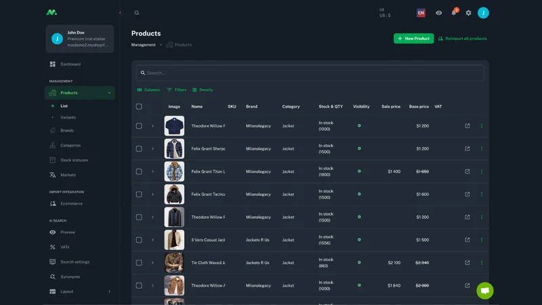The image size is (542, 305).
Task: Check the Il Vero Casual Jacket checkbox
Action: pyautogui.click(x=139, y=240)
